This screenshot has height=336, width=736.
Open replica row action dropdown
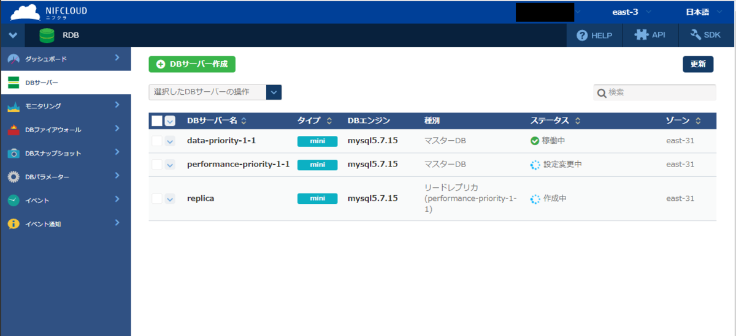coord(170,199)
